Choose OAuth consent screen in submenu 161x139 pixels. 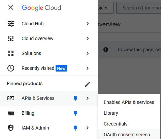point(129,134)
